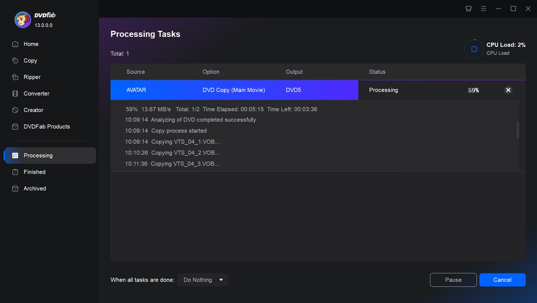Click the remove task X button
This screenshot has height=303, width=537.
tap(508, 90)
